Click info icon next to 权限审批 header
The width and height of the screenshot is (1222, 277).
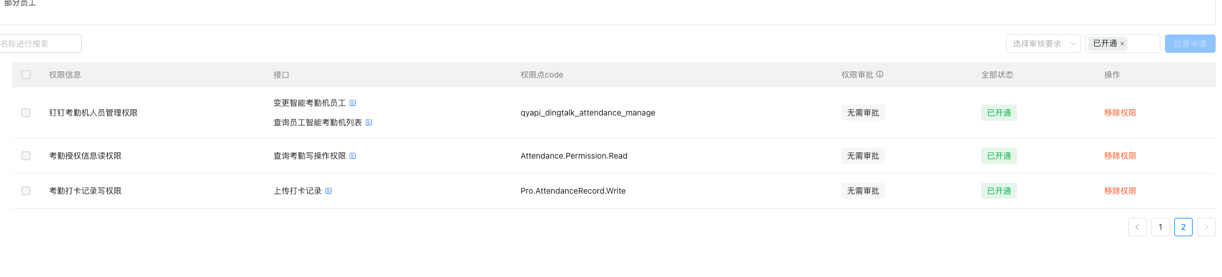pyautogui.click(x=880, y=74)
